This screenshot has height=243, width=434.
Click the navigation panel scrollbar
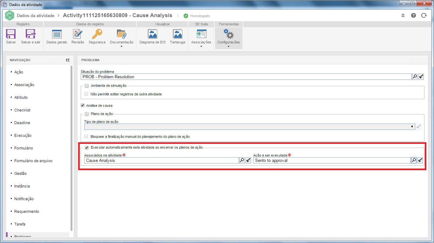pos(71,148)
